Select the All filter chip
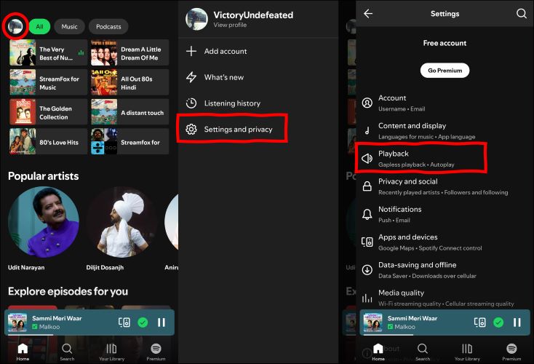Screen dimensions: 534x364 click(39, 27)
